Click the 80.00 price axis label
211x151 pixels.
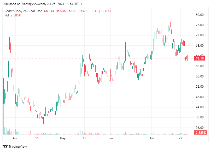pos(200,15)
